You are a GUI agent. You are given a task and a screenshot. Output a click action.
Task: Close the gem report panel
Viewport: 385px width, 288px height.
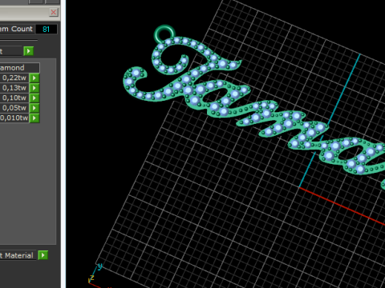pyautogui.click(x=54, y=12)
